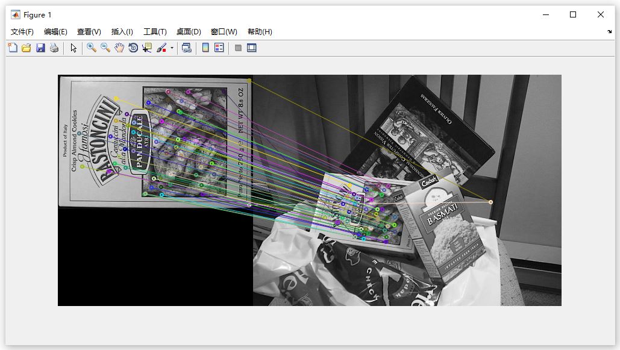Open a file using folder icon
Screen dimensions: 620x350
(x=27, y=48)
